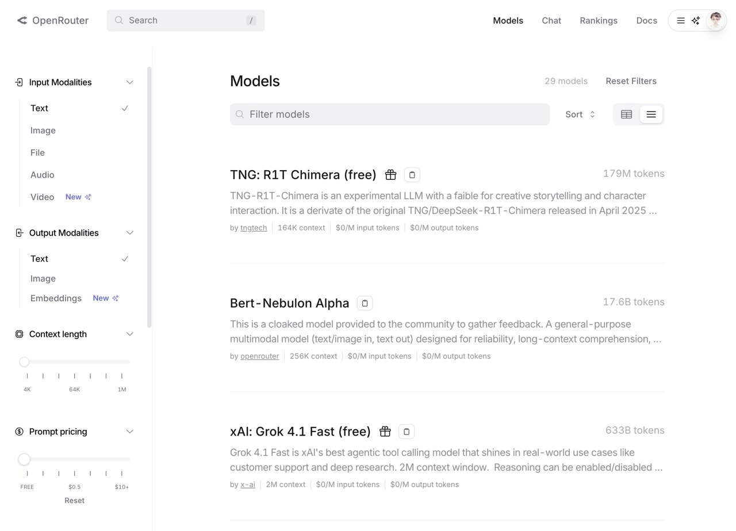Open the tngtech provider link
The width and height of the screenshot is (736, 531).
254,228
